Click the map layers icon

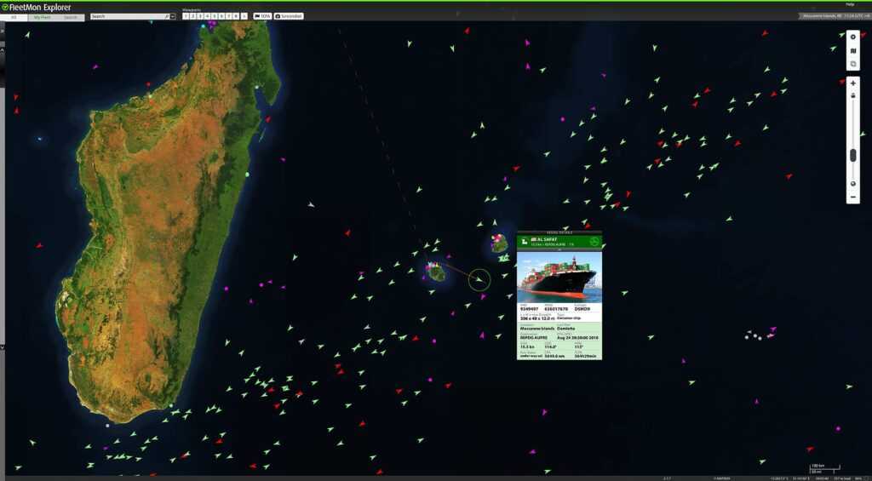point(853,64)
